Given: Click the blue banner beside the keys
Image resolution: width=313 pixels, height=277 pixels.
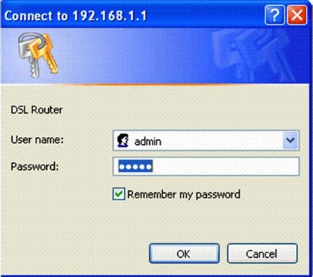Looking at the screenshot, I should click(137, 55).
